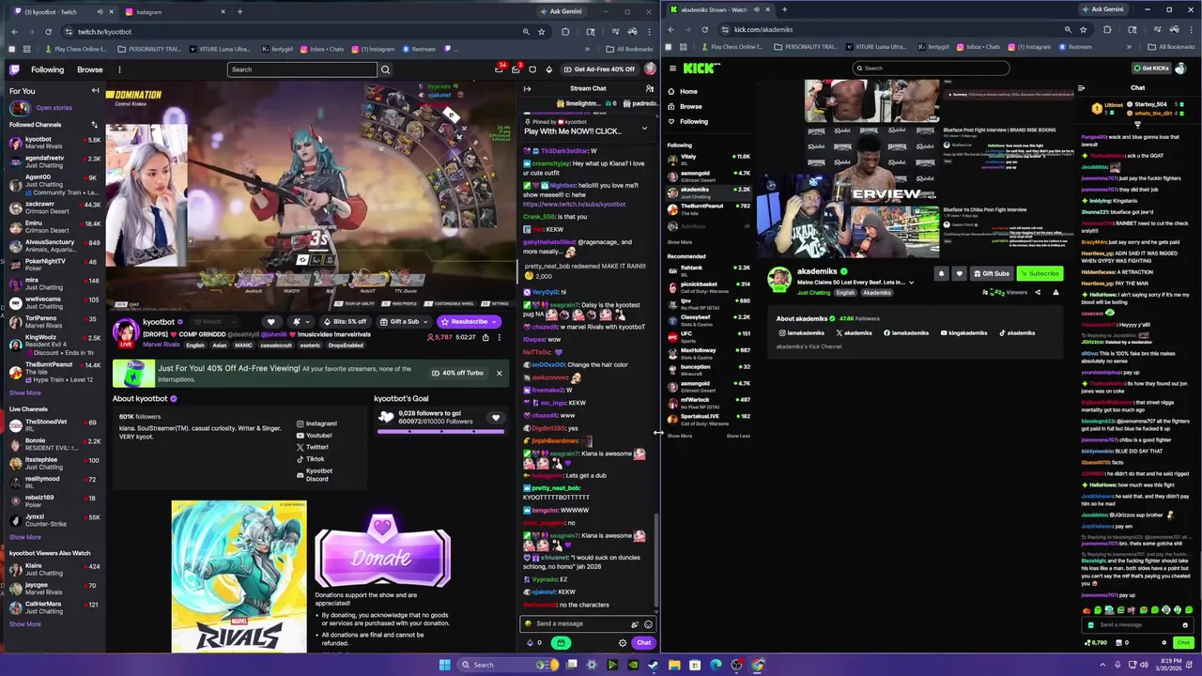Open Chrome icon on Windows taskbar

(757, 665)
